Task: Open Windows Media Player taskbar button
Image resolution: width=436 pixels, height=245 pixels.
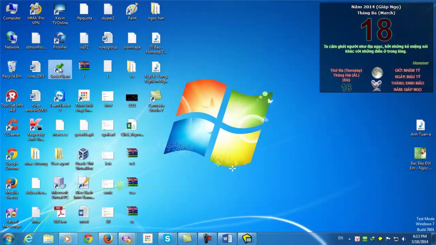Action: tap(68, 239)
